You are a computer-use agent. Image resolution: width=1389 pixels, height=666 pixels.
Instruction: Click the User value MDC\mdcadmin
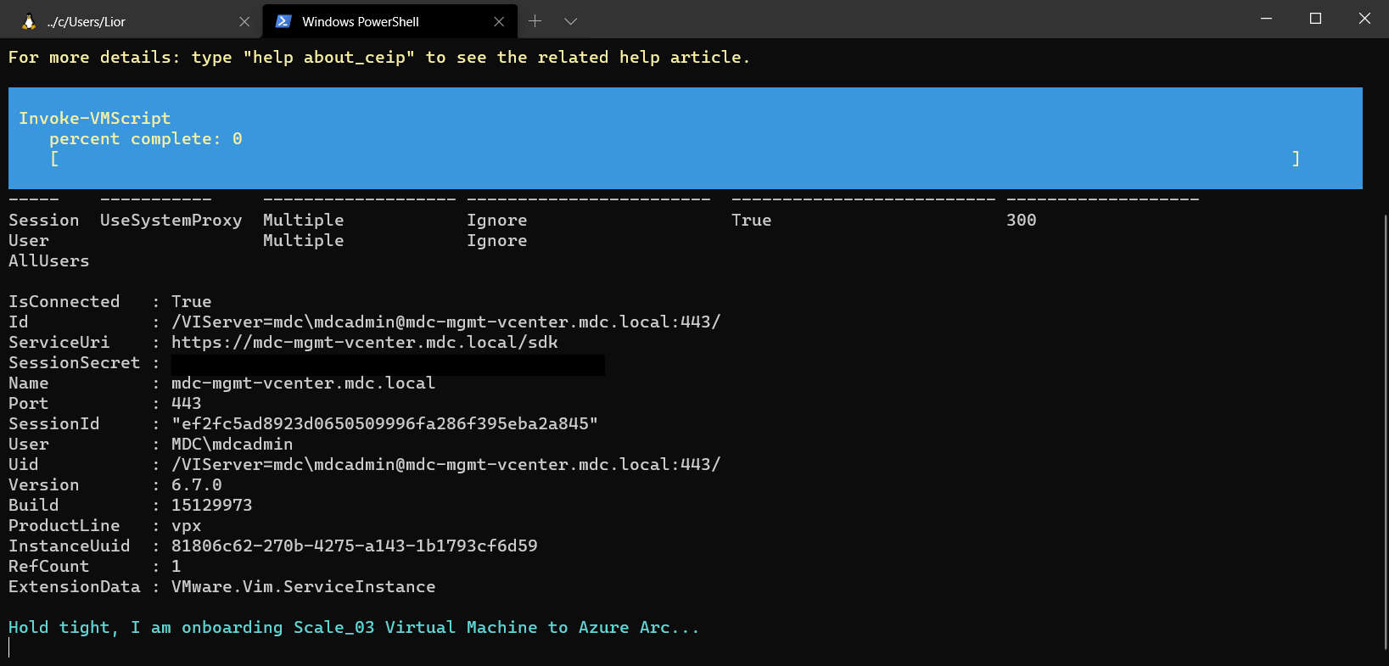pyautogui.click(x=232, y=444)
